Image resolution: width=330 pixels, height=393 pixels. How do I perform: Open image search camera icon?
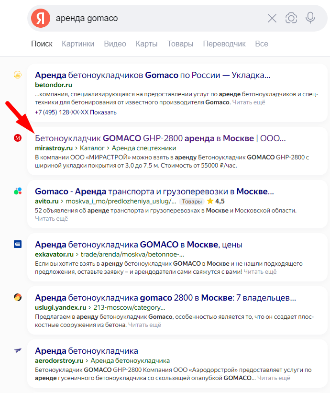(291, 18)
